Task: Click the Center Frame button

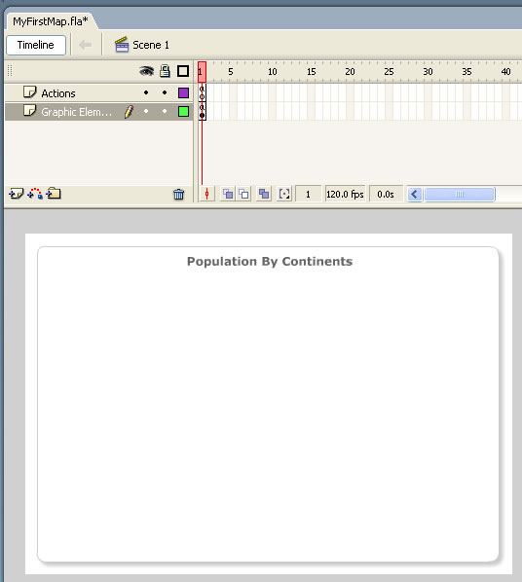Action: (207, 194)
